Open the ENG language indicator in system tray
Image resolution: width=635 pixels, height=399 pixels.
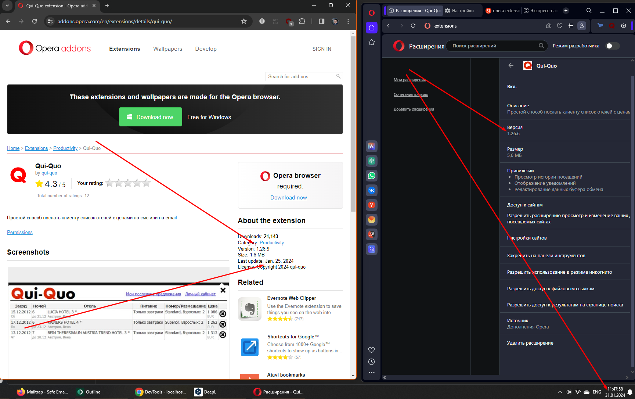point(597,392)
